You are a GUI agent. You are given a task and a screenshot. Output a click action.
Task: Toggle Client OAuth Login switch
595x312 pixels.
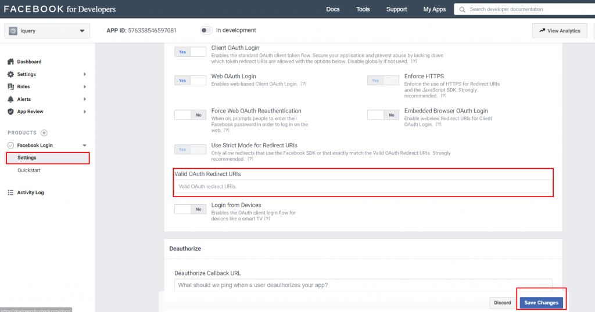(x=191, y=52)
